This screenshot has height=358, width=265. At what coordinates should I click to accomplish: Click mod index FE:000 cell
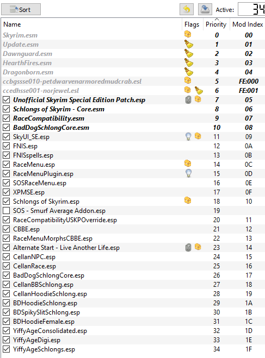point(249,81)
